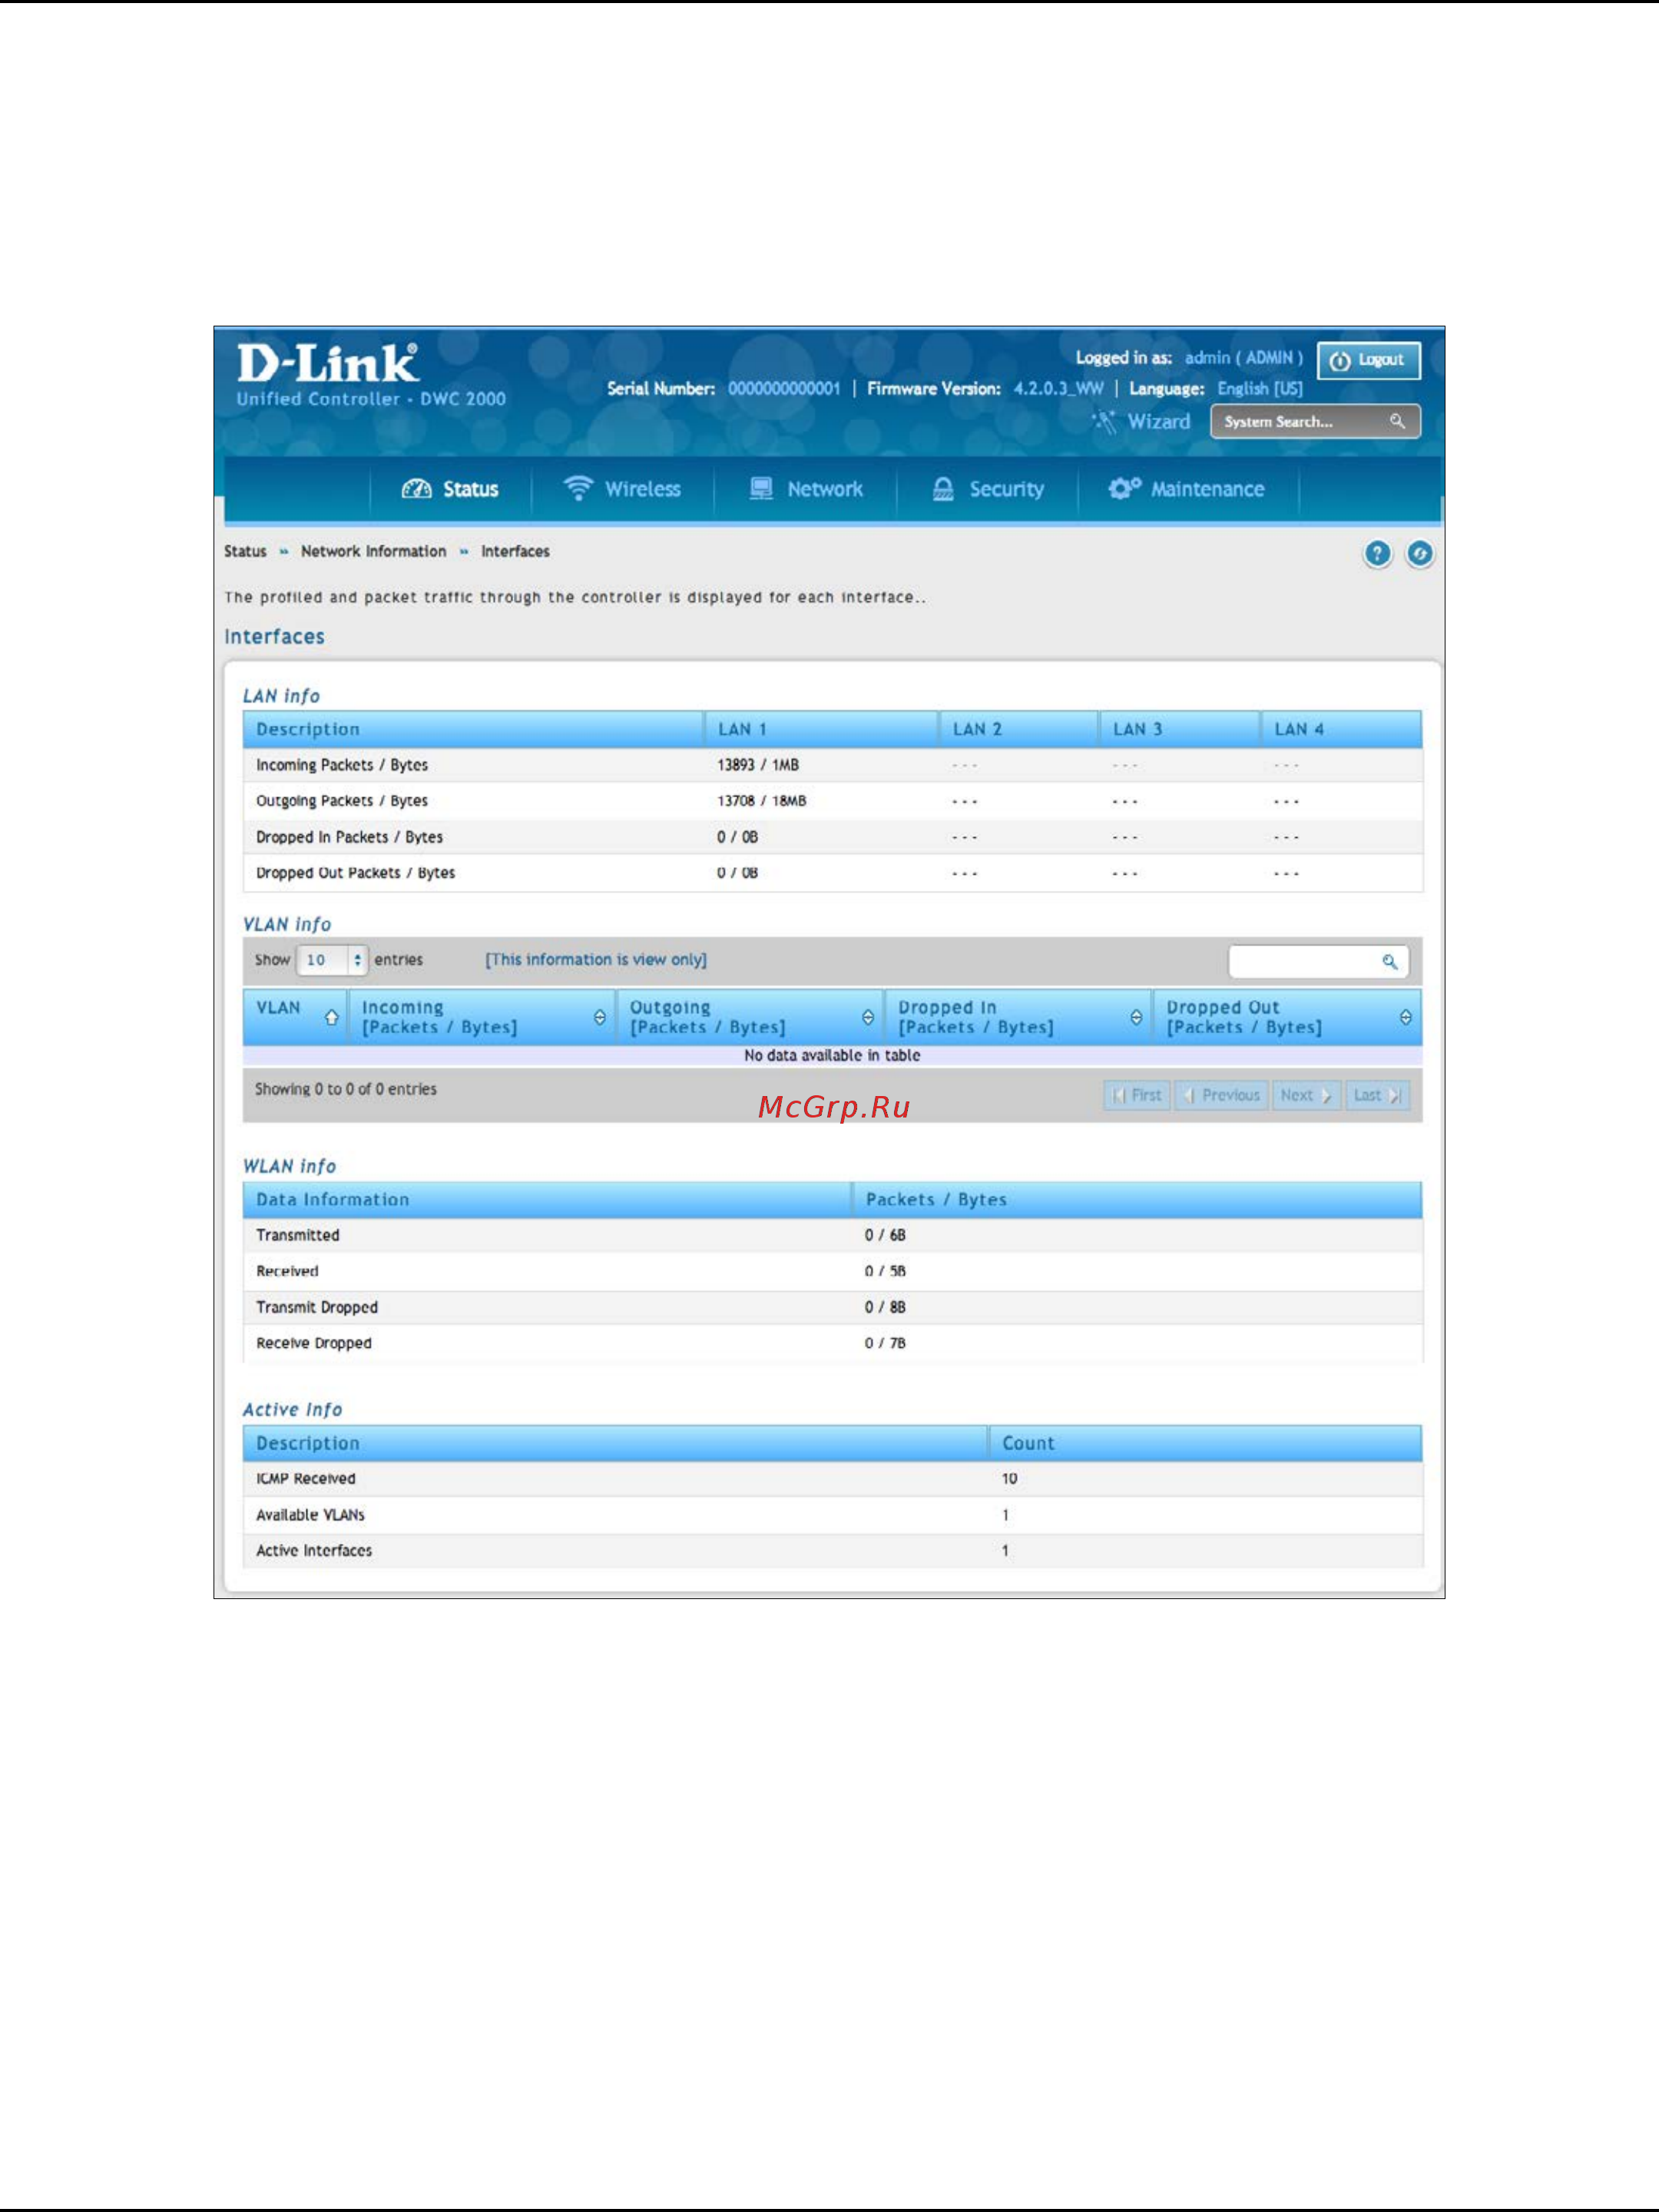
Task: Click 'Showing 0 to 0 of 0 entries'
Action: (345, 1089)
